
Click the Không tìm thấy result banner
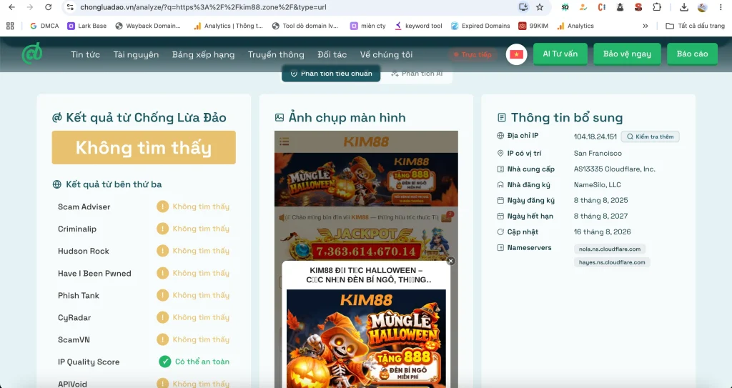144,147
